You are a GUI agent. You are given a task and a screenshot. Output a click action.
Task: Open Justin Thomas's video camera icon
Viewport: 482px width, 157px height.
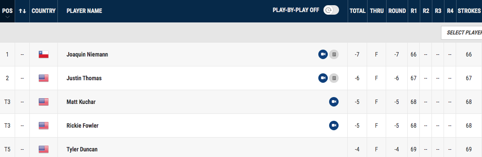click(x=323, y=78)
